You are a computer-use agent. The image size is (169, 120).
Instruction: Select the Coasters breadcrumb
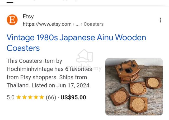(93, 24)
